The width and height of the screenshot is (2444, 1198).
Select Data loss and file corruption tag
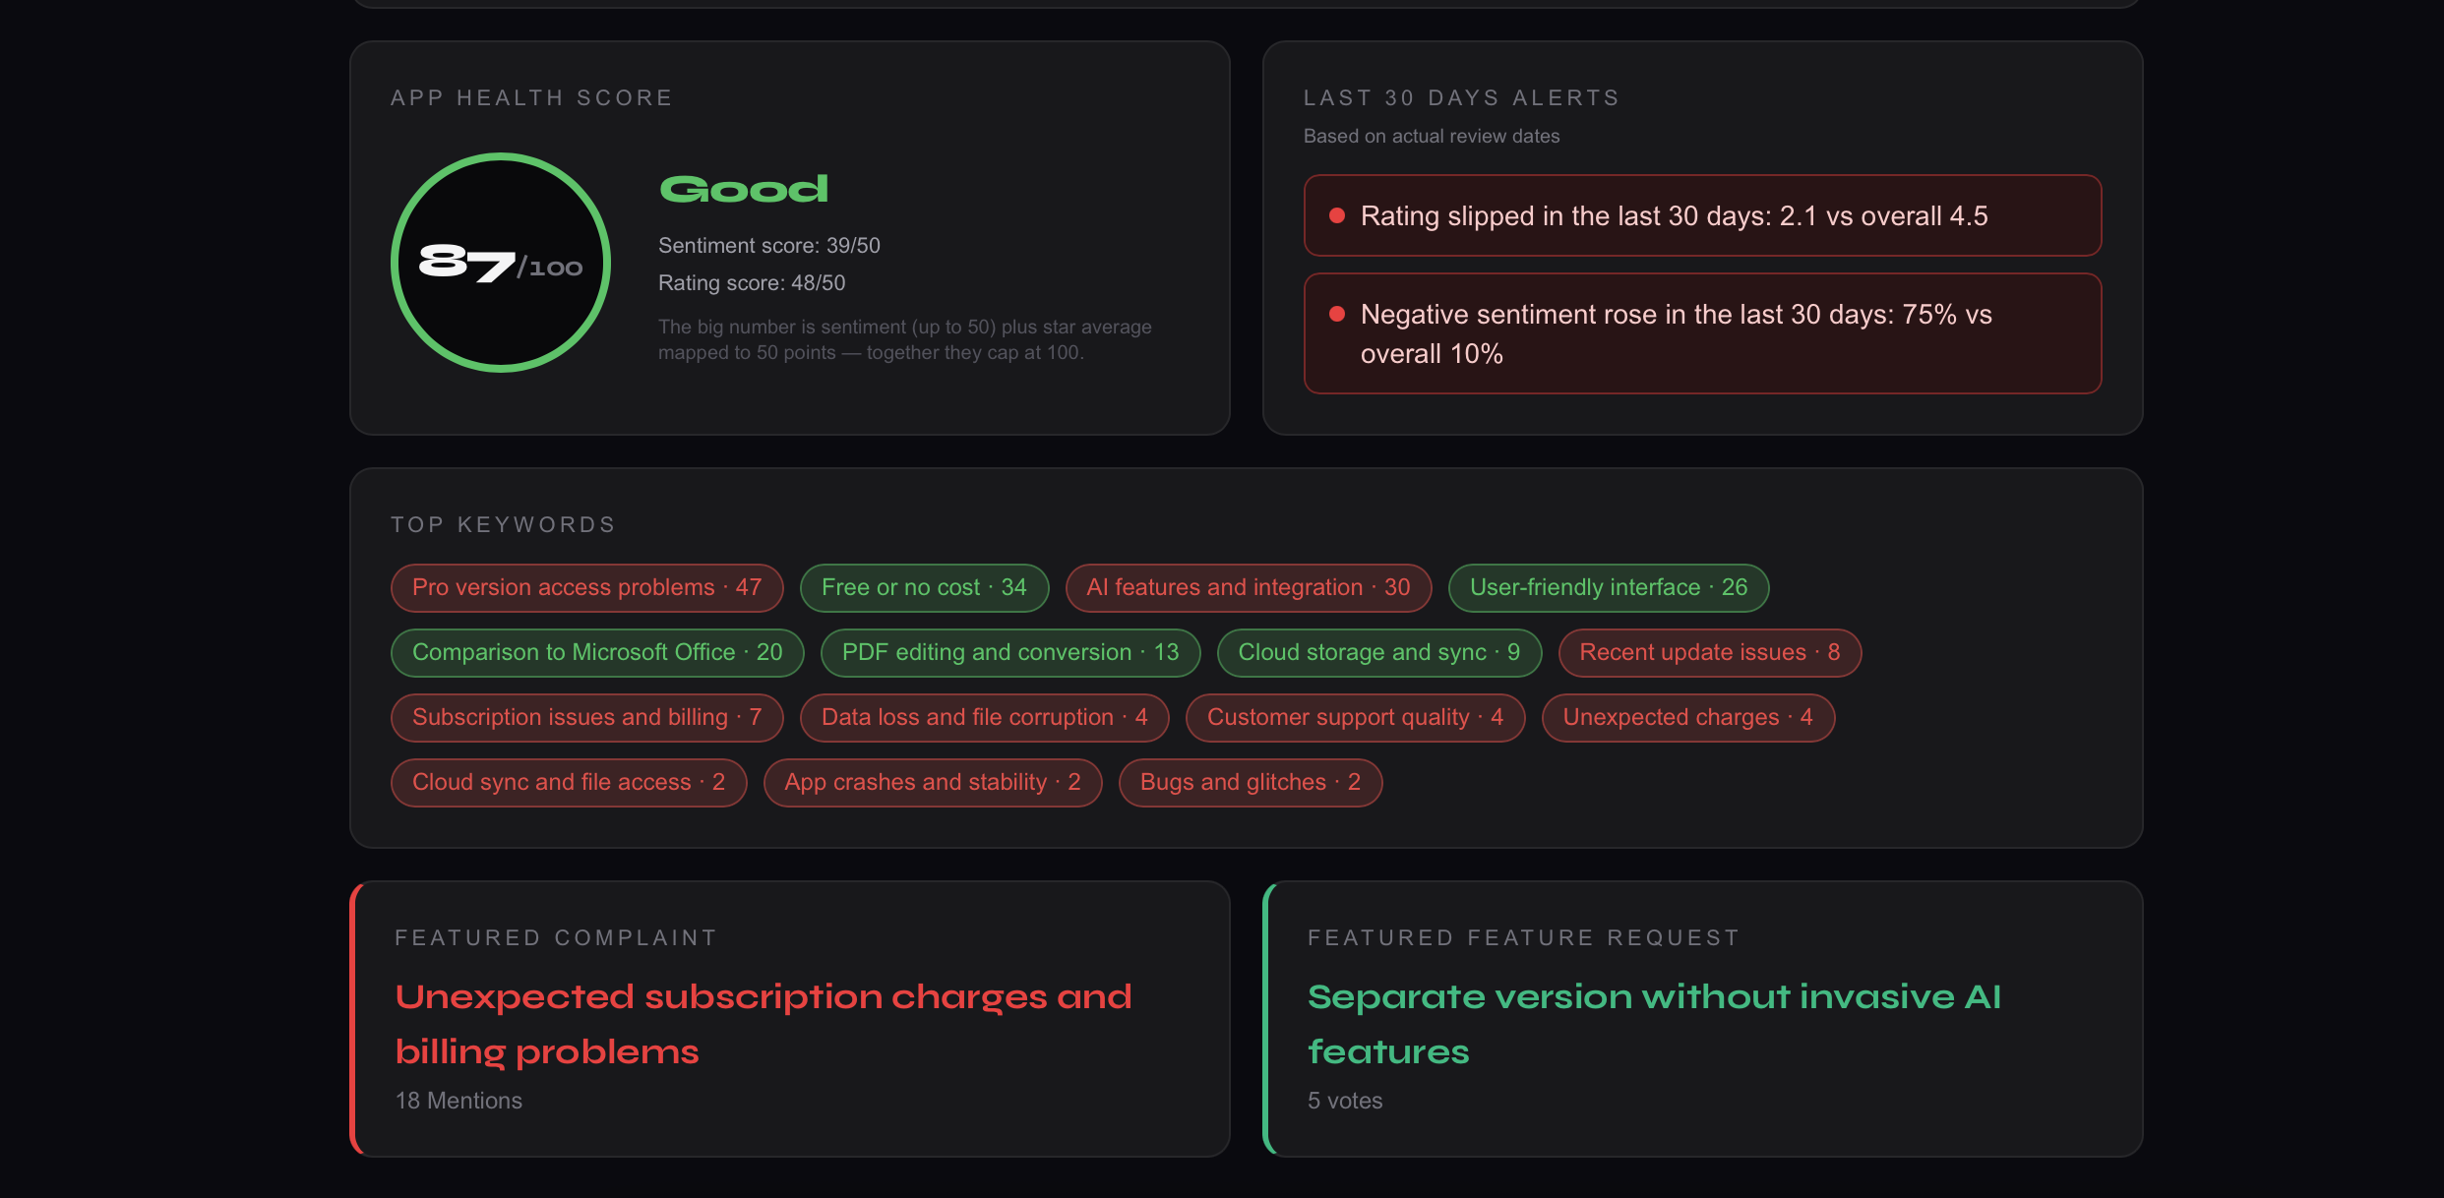click(x=984, y=717)
